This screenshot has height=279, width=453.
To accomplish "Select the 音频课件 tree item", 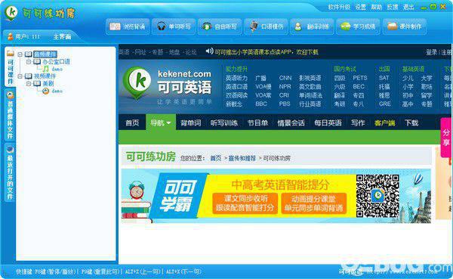I will 45,54.
